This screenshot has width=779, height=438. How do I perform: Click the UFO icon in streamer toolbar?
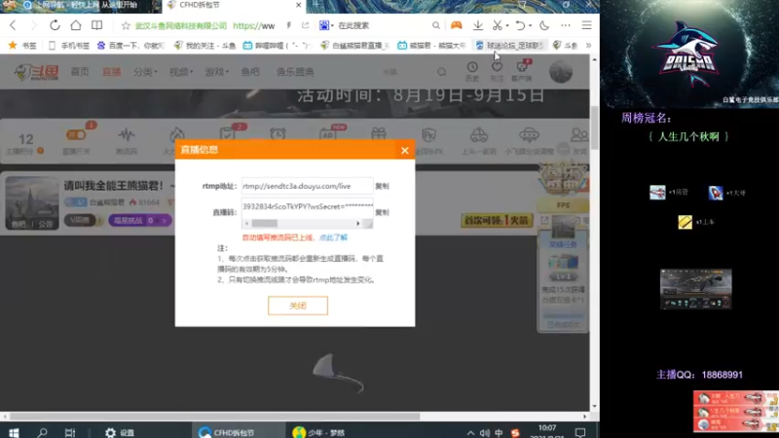click(529, 134)
